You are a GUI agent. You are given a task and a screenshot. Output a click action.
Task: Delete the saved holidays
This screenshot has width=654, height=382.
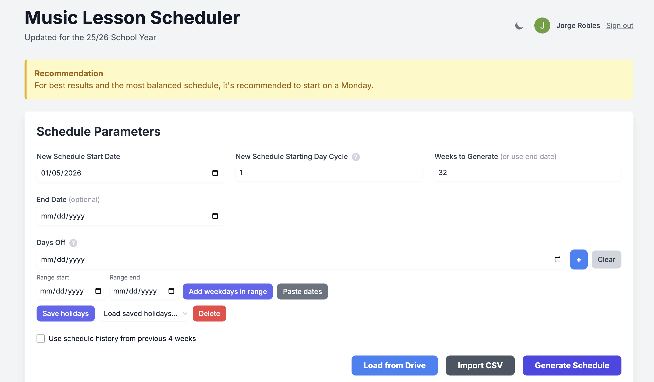pos(209,313)
